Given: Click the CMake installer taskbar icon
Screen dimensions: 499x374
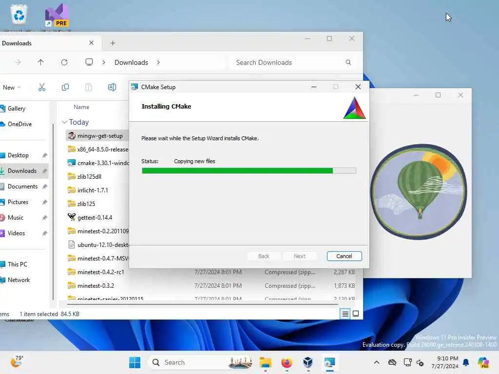Looking at the screenshot, I should (x=329, y=362).
